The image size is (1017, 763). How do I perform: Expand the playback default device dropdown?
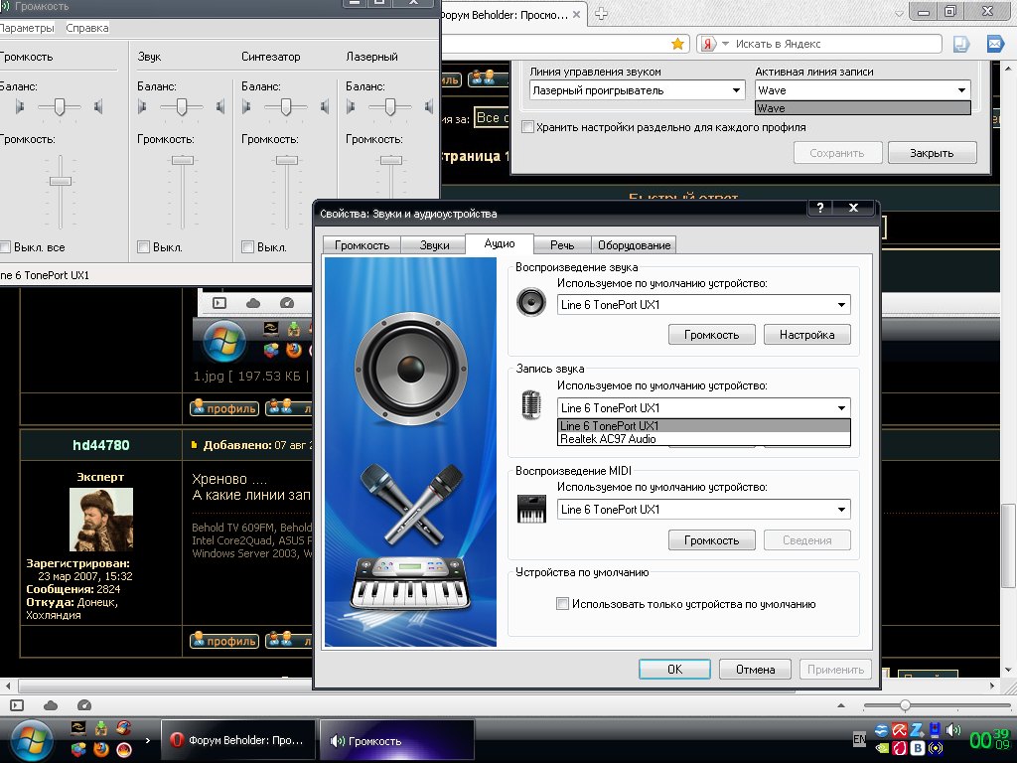pos(842,305)
